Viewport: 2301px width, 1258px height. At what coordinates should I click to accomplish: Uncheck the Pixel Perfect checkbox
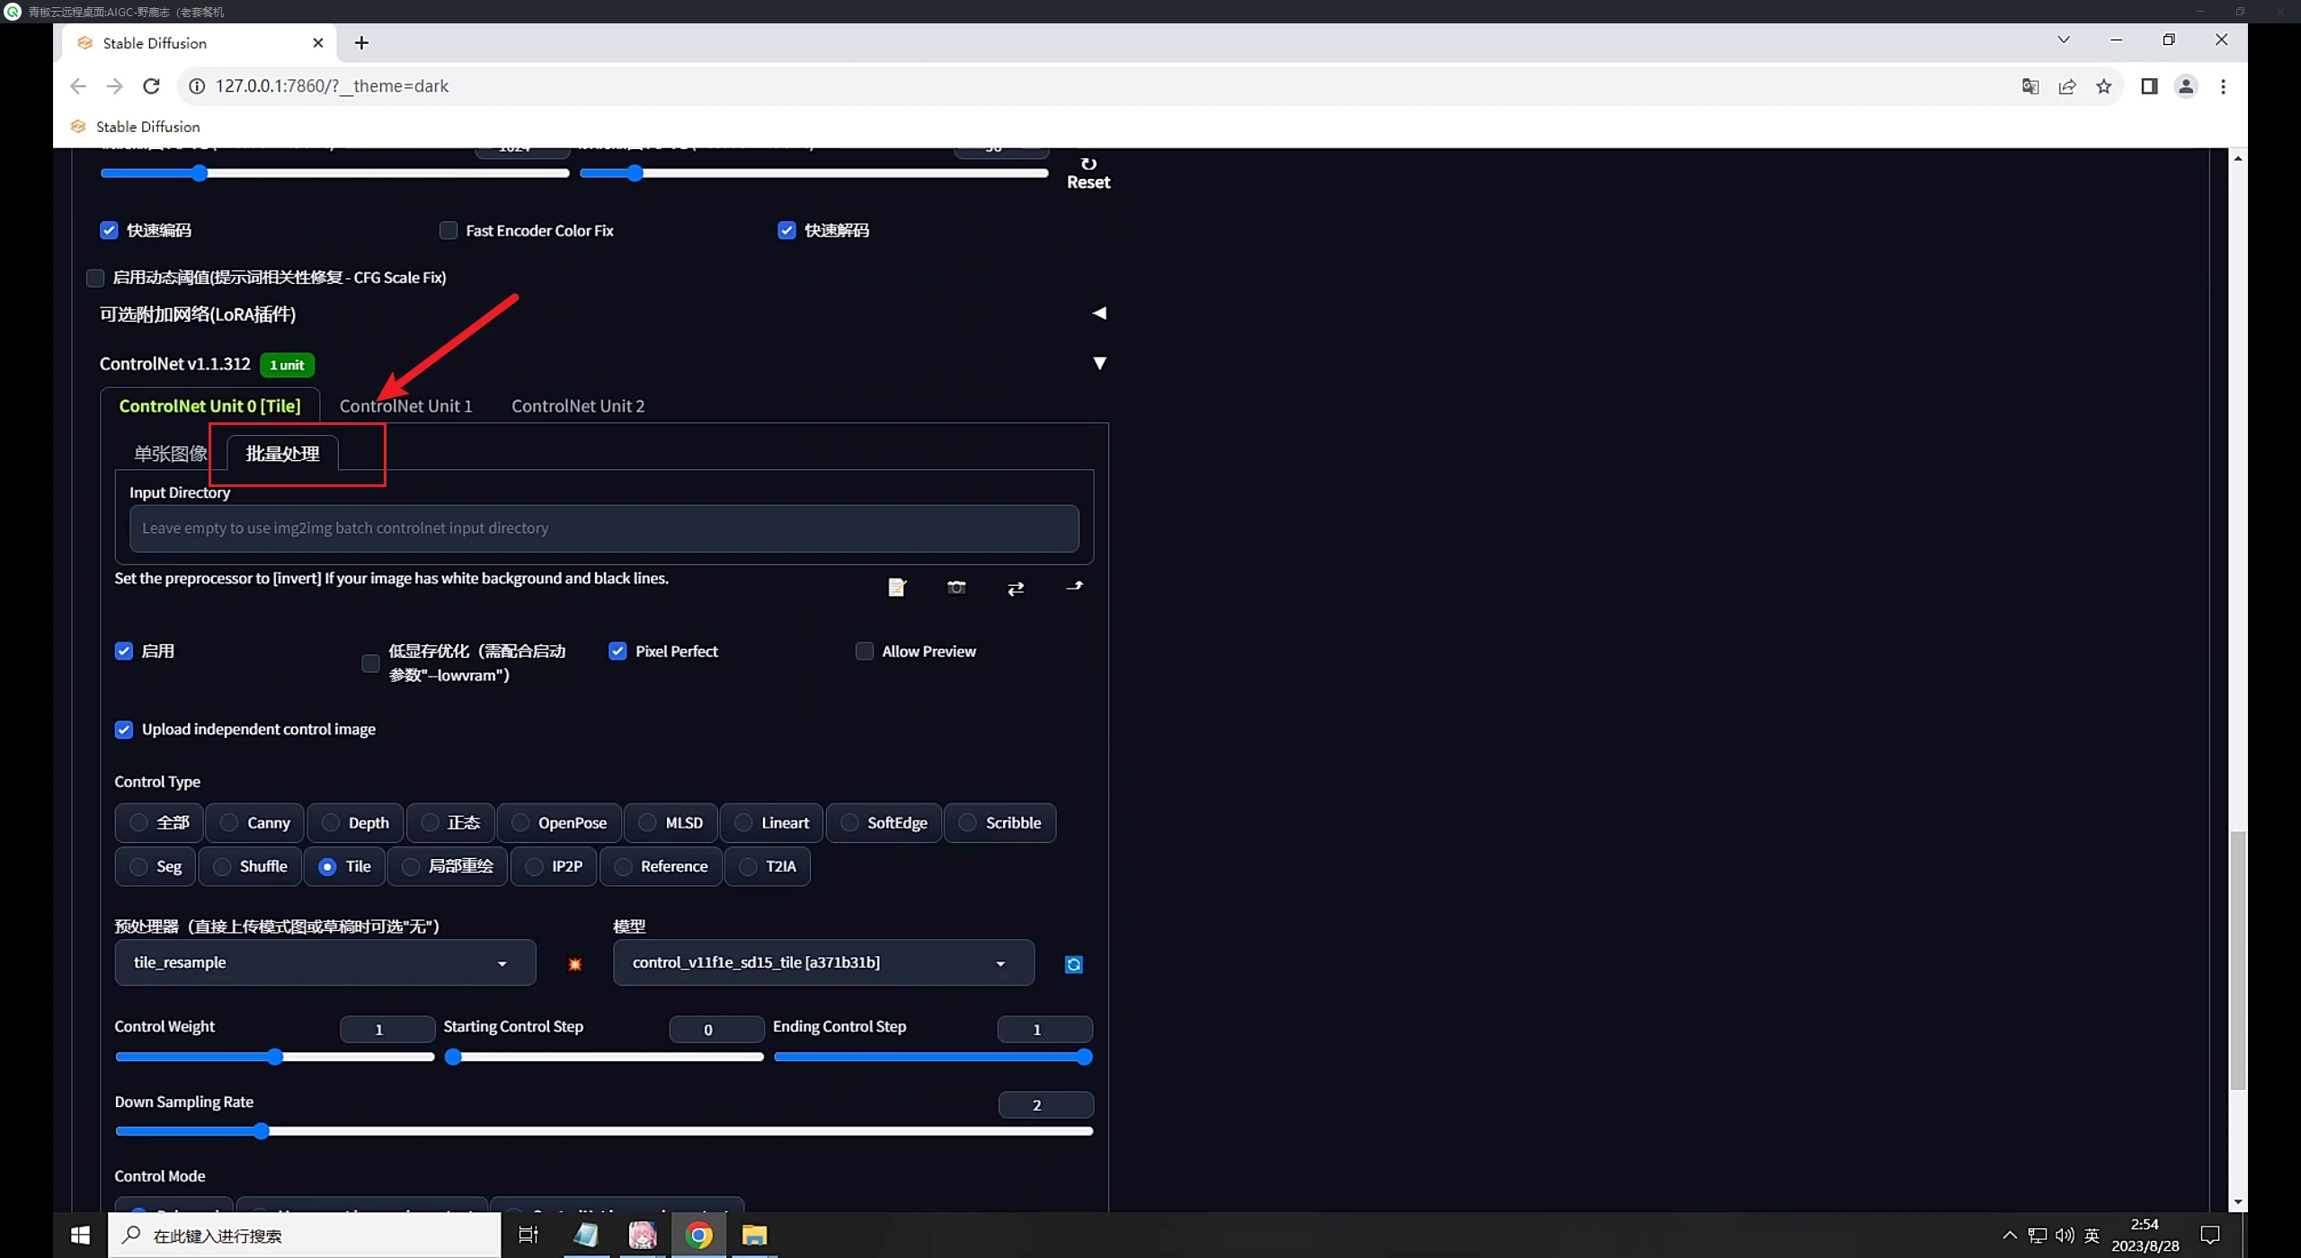617,651
